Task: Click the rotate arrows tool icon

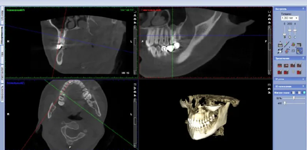Action: click(x=280, y=51)
